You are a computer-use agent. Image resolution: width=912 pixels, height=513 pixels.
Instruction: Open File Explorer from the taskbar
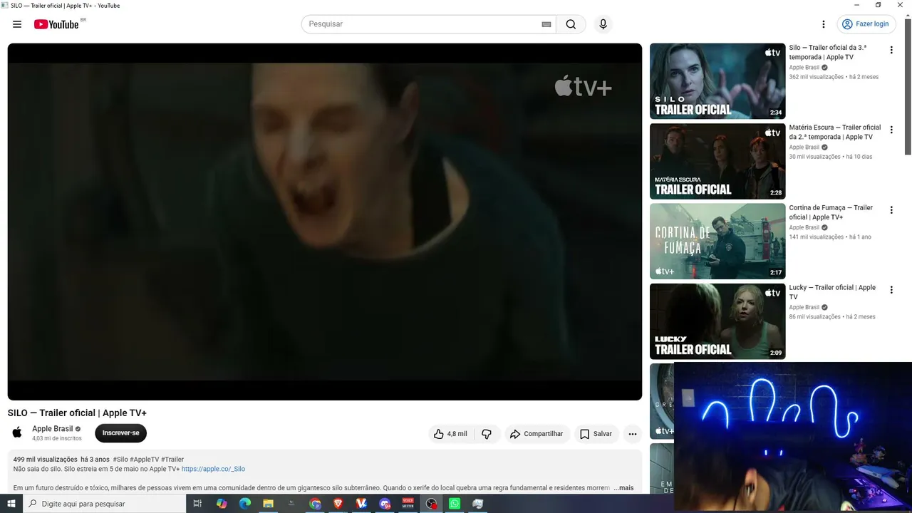[x=269, y=504]
